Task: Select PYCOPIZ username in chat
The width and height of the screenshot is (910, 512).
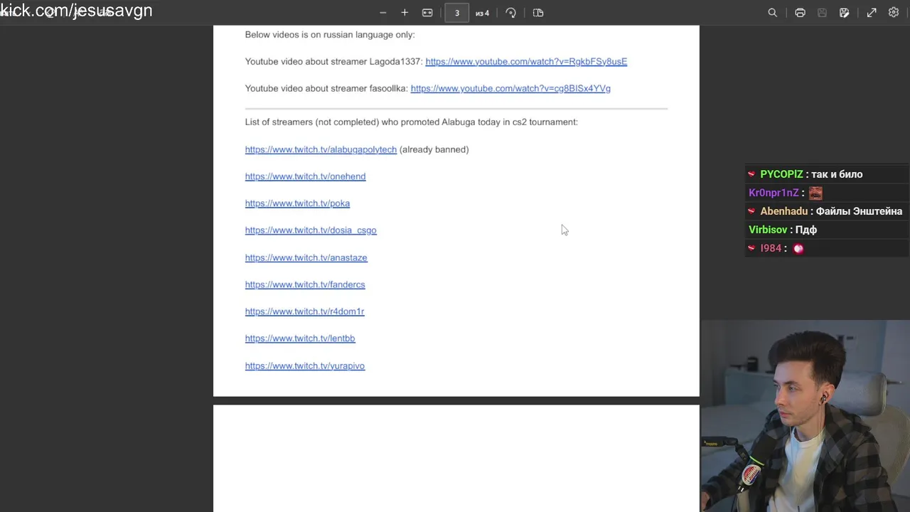Action: (x=781, y=174)
